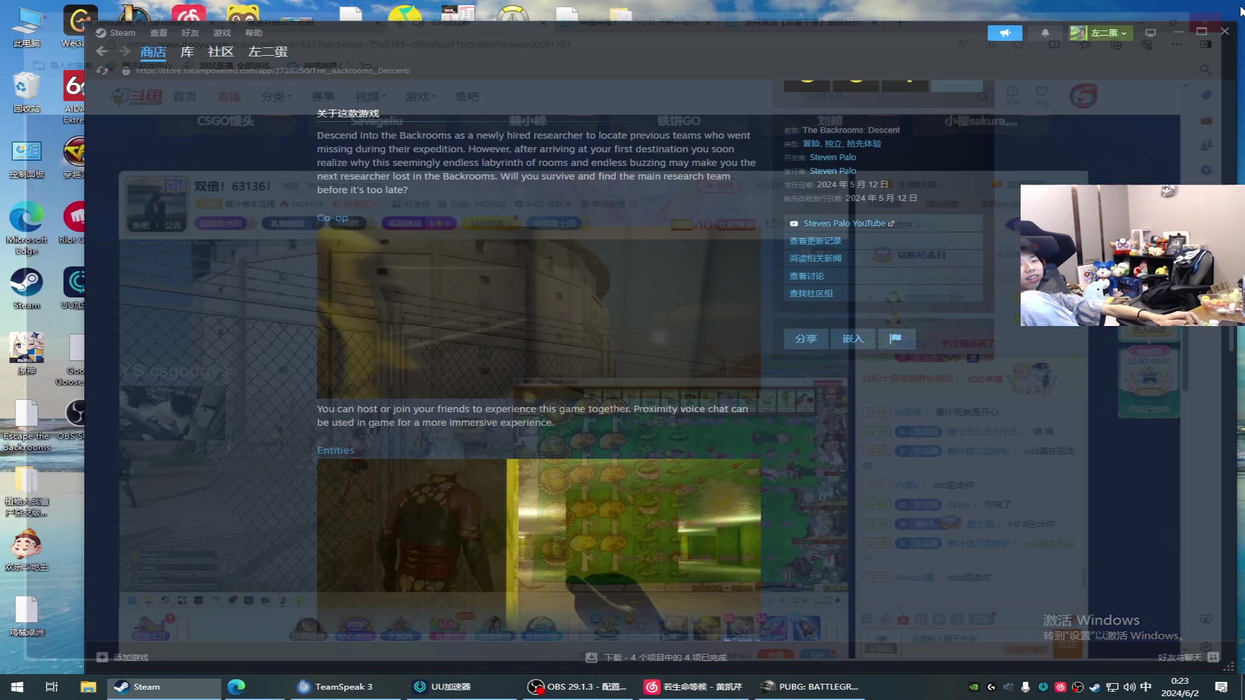Switch to Edge browser on taskbar
The image size is (1245, 700).
tap(237, 687)
